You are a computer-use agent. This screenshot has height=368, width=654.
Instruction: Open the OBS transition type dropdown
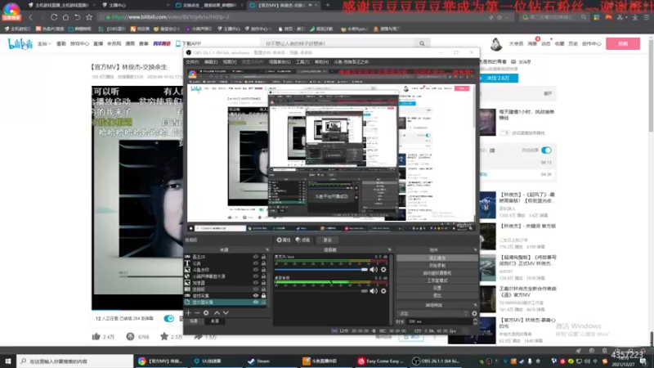click(433, 313)
